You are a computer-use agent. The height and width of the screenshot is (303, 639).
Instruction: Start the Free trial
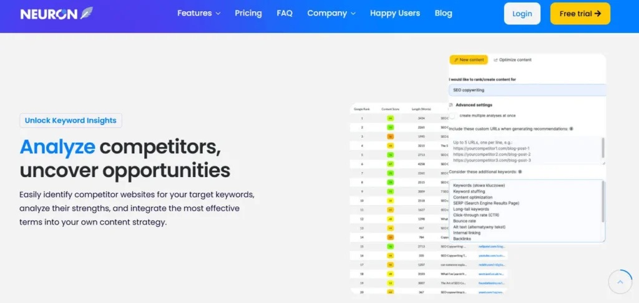[x=580, y=14]
